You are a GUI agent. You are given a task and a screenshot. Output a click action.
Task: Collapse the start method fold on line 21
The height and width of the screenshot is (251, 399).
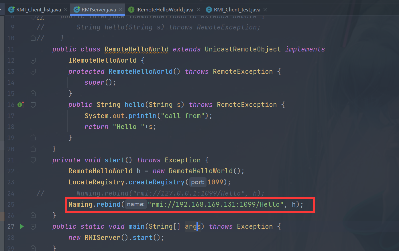[x=33, y=160]
